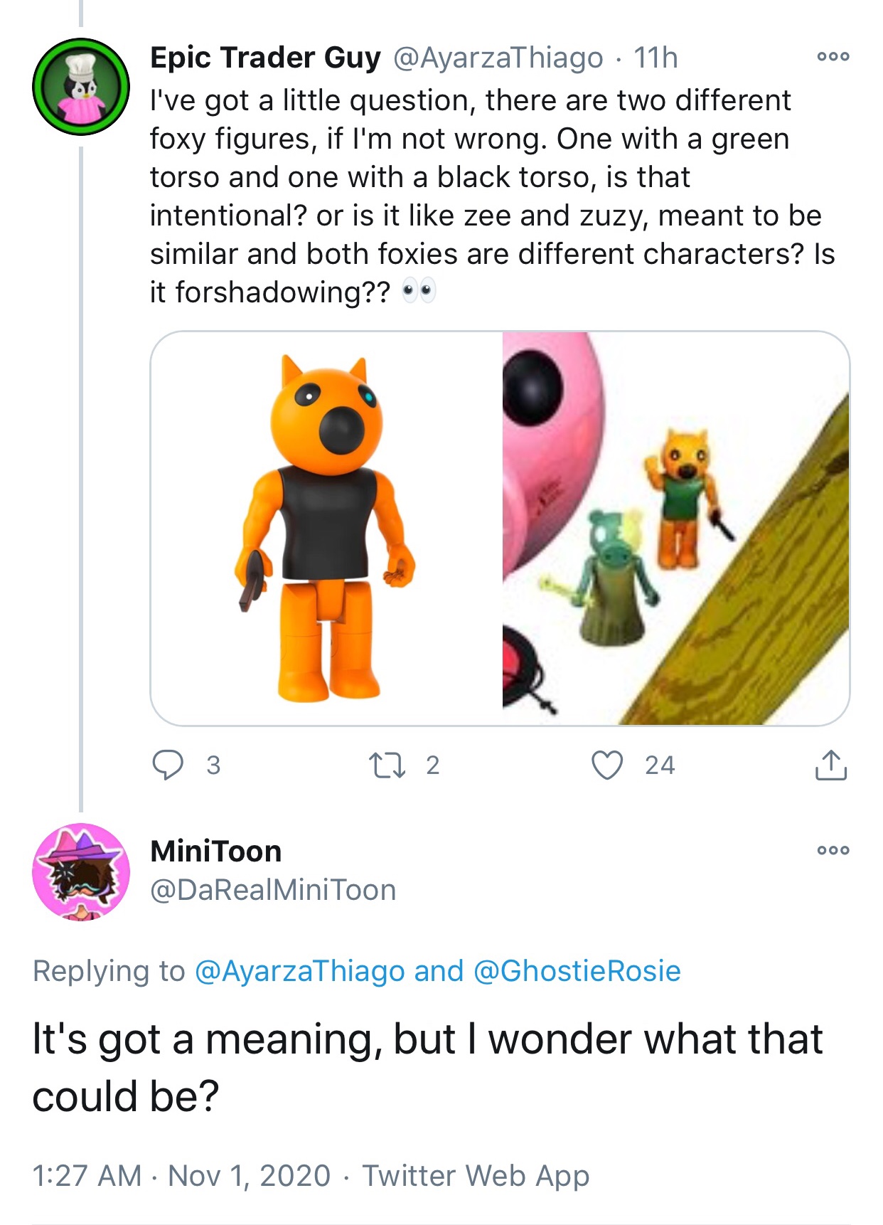View the black torso Foxy figure image
The width and height of the screenshot is (883, 1225).
tap(326, 528)
